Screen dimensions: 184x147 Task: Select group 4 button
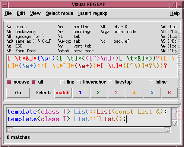[134, 93]
